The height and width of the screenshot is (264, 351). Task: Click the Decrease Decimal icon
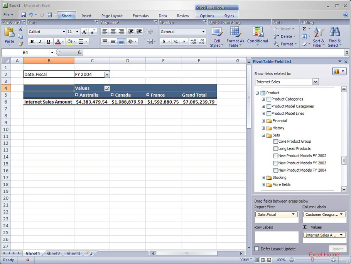coord(201,41)
